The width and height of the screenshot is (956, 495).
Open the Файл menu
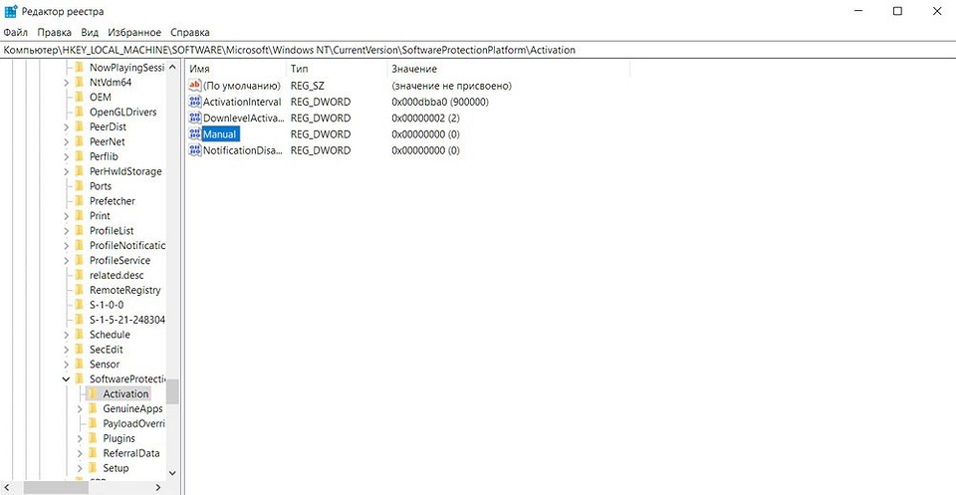(15, 32)
